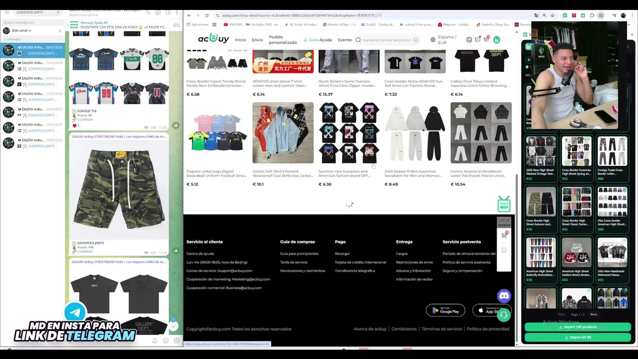
Task: Click the heart reaction on CORTEIZ TEE post
Action: [76, 126]
